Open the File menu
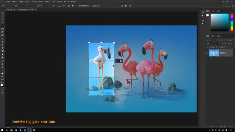 [8, 1]
